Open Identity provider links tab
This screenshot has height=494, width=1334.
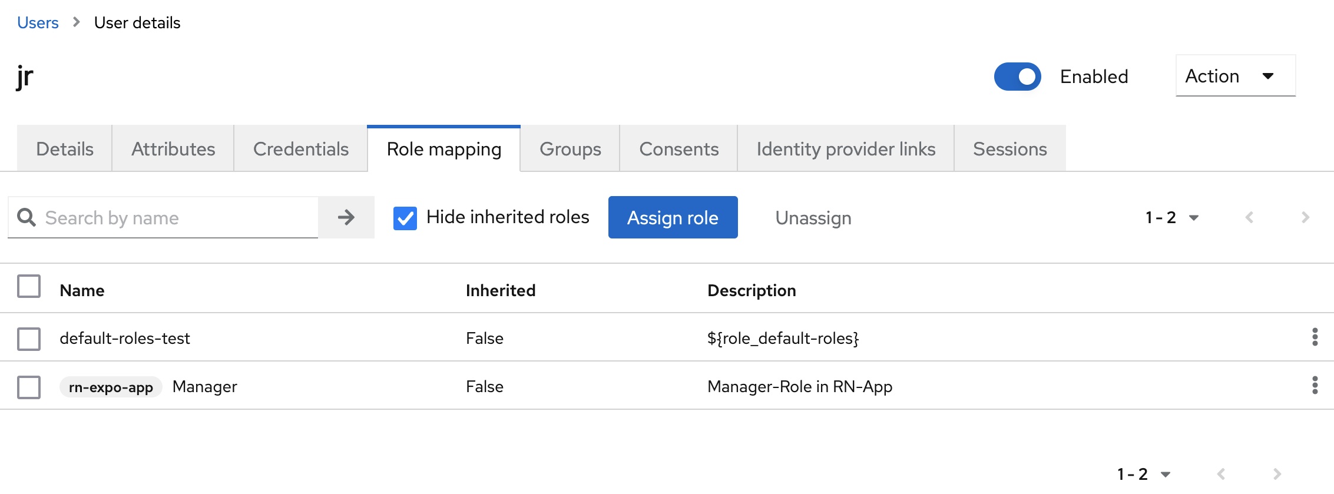[846, 149]
